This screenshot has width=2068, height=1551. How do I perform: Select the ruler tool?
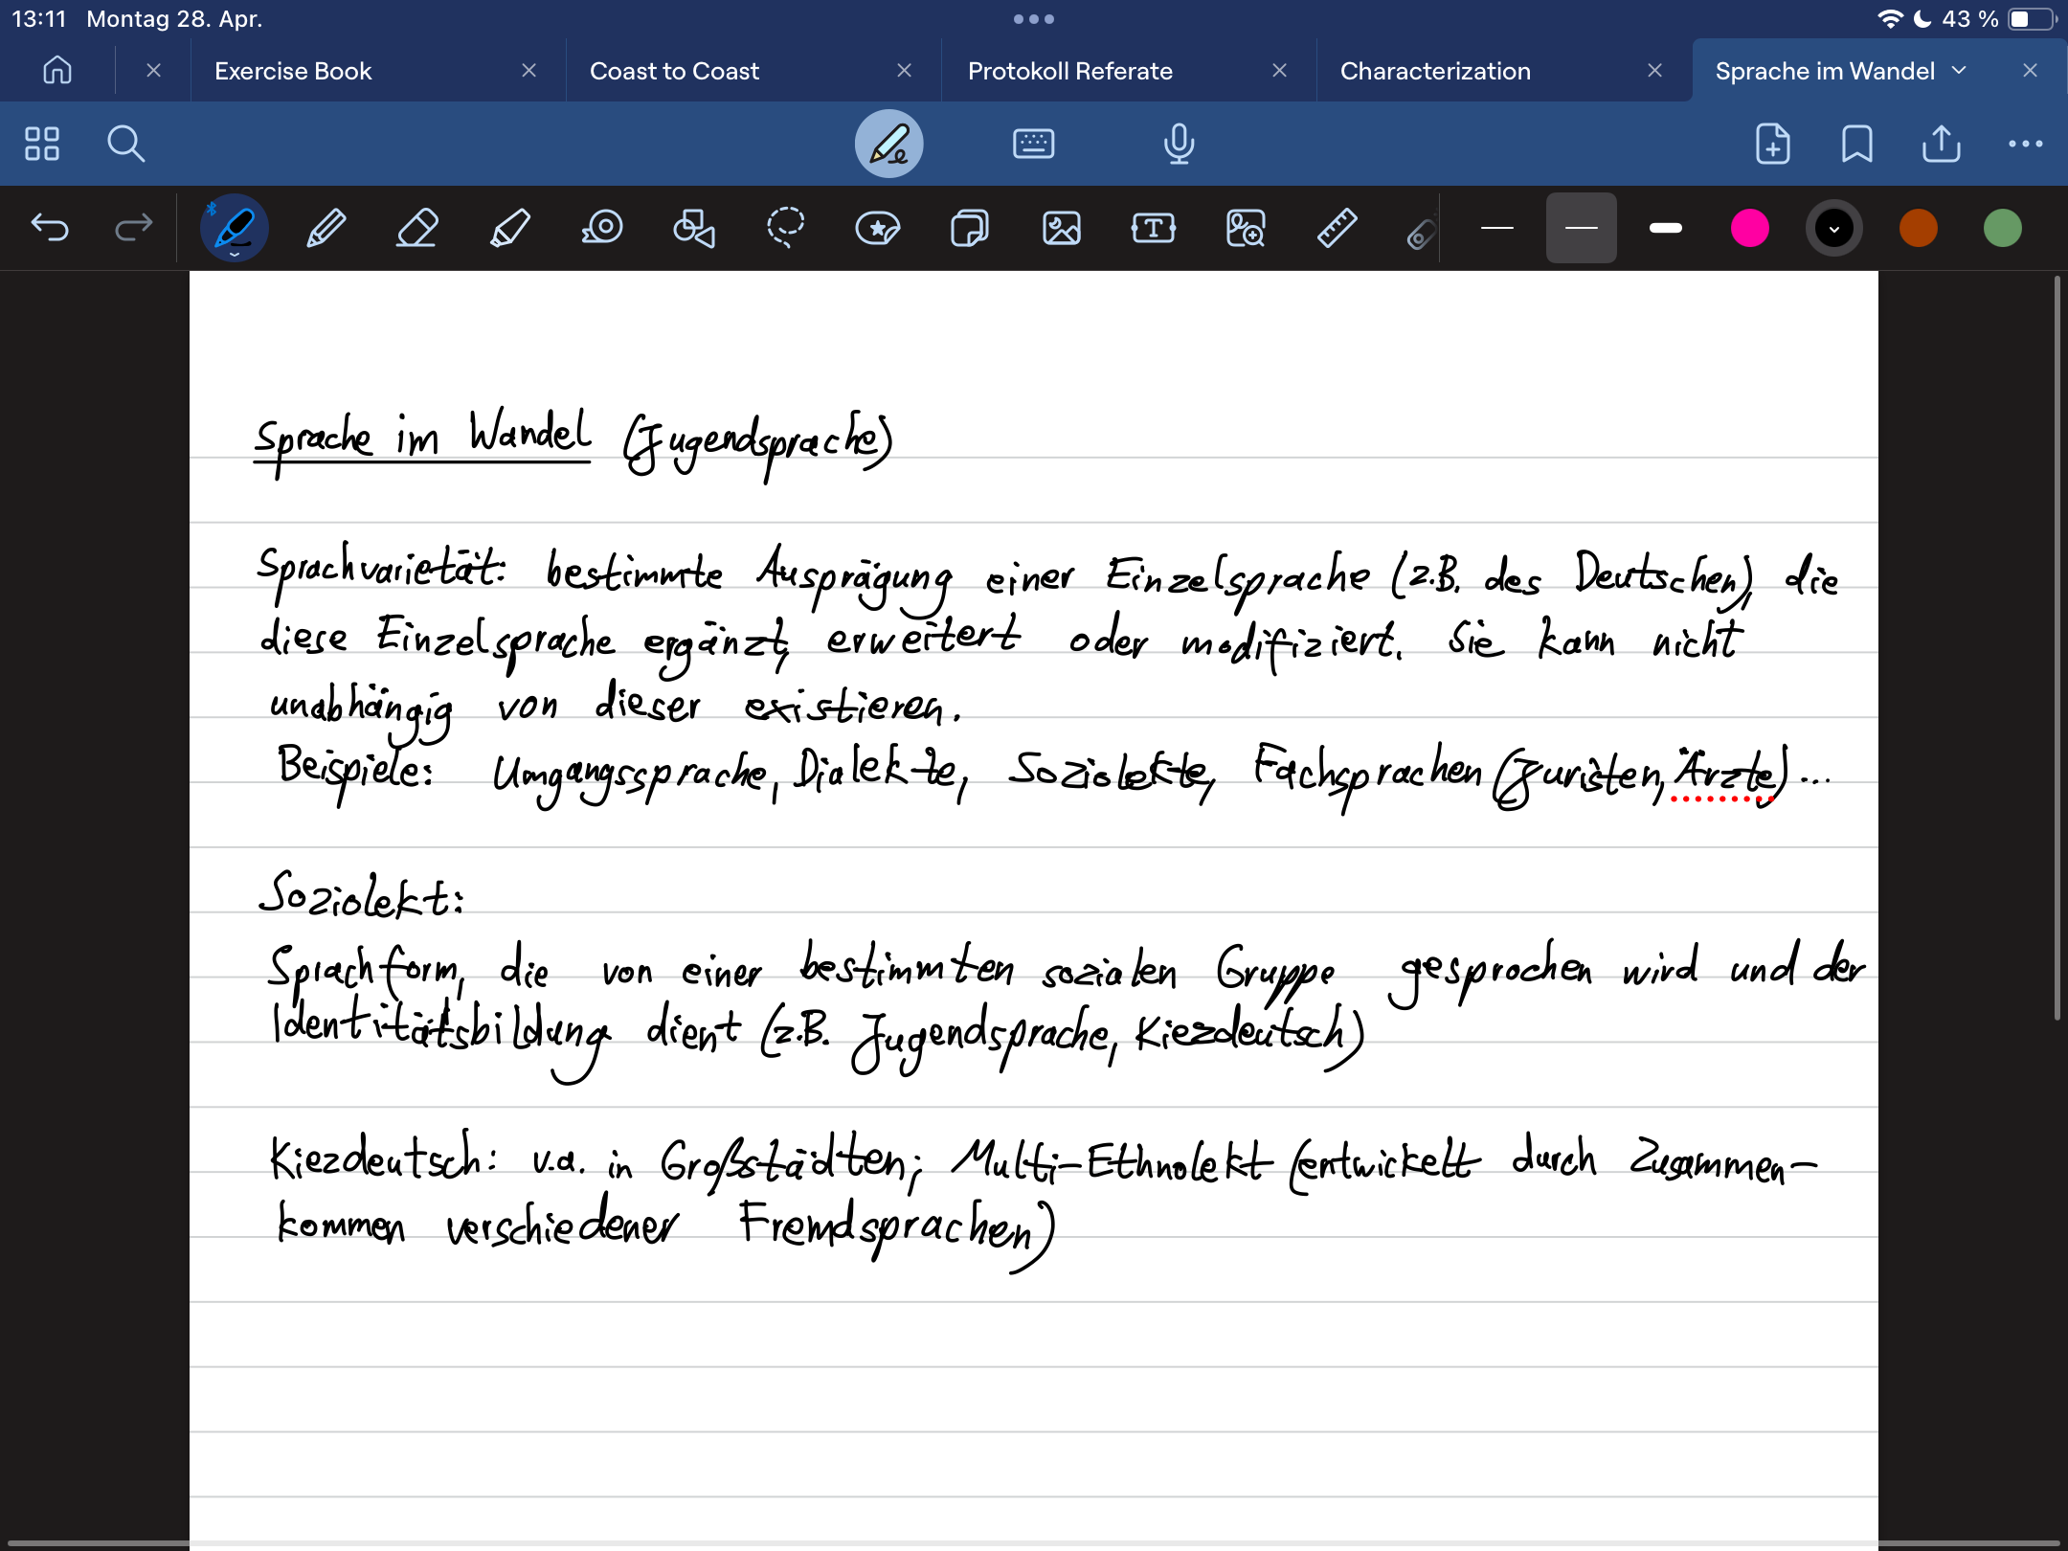click(1337, 228)
